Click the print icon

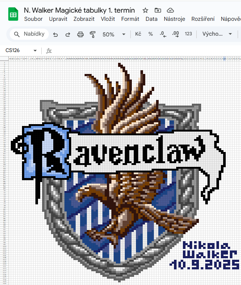80,34
